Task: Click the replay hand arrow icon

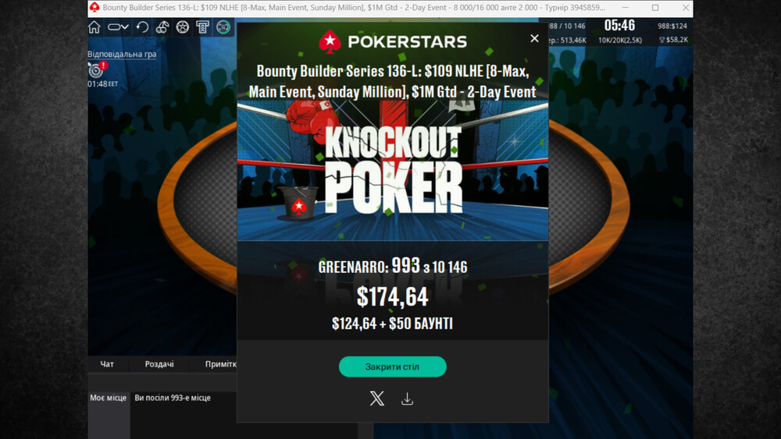Action: point(142,27)
